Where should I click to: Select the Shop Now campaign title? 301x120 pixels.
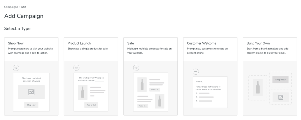[x=16, y=43]
